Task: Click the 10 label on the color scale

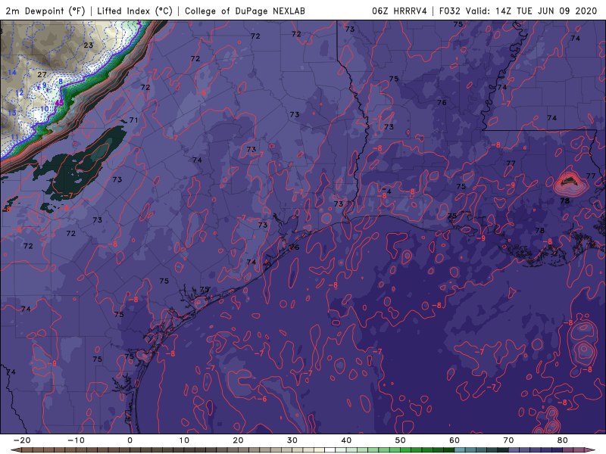Action: coord(184,440)
